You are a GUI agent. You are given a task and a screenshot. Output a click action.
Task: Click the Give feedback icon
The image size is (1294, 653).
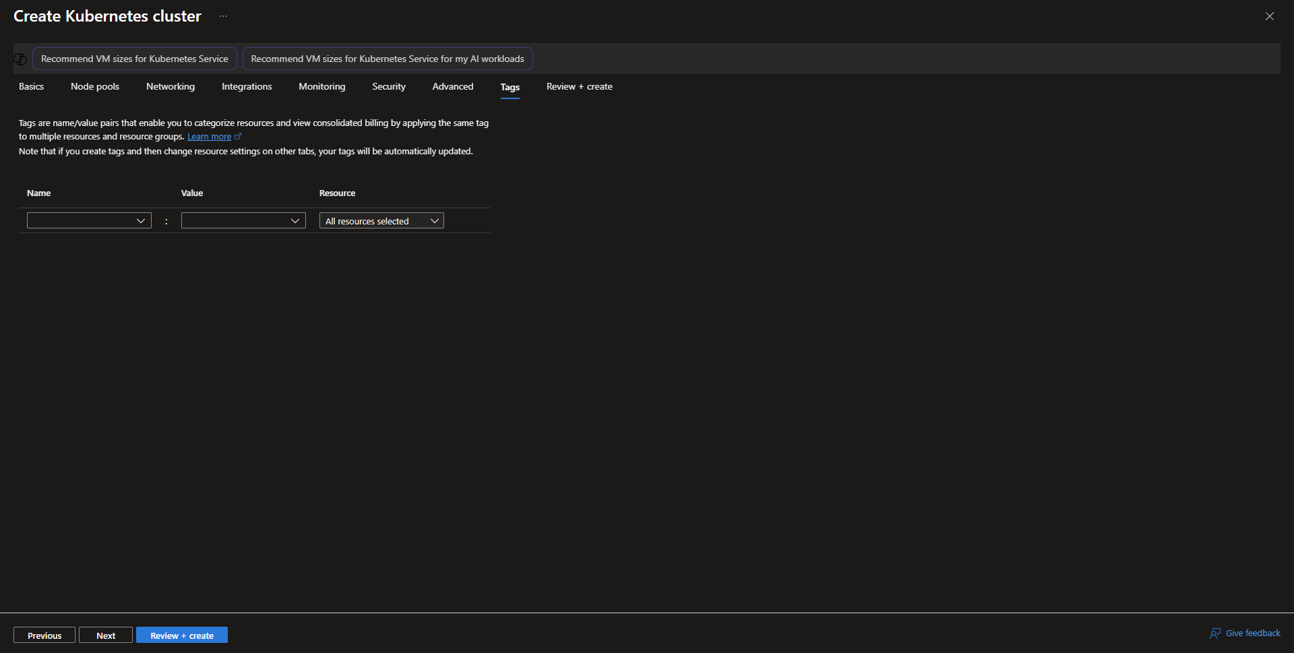click(x=1215, y=633)
